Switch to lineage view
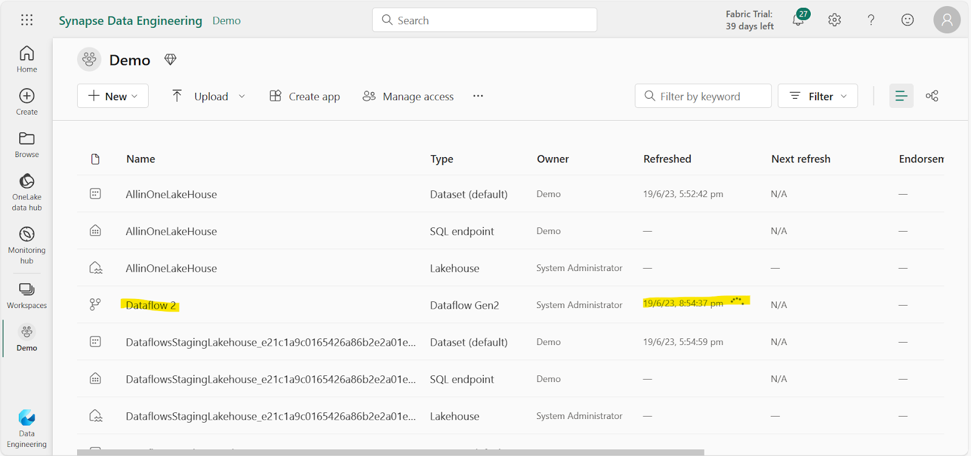Viewport: 971px width, 456px height. 932,96
